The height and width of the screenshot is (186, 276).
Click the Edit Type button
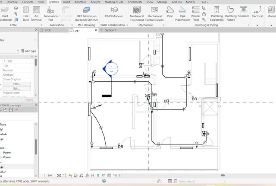[28, 51]
